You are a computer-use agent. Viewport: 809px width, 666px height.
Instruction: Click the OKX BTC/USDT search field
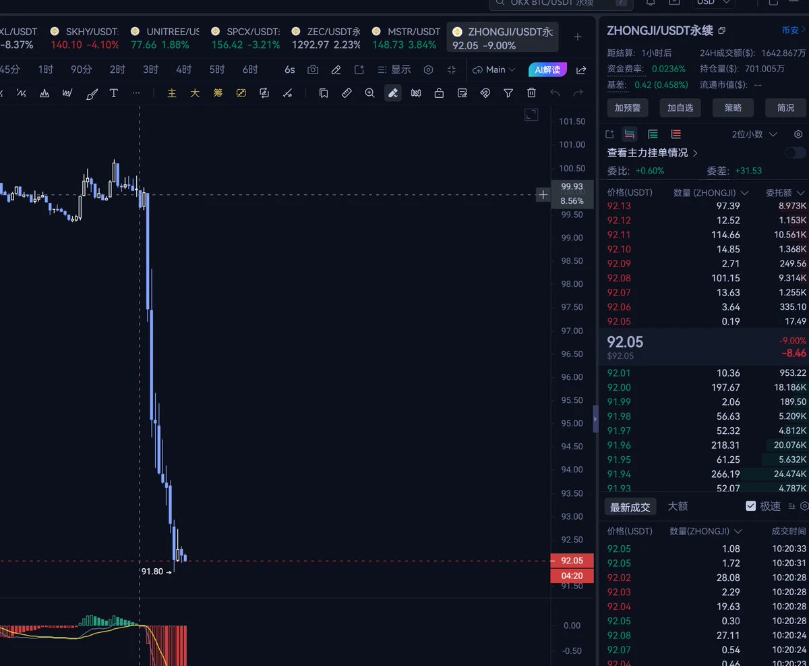[562, 3]
